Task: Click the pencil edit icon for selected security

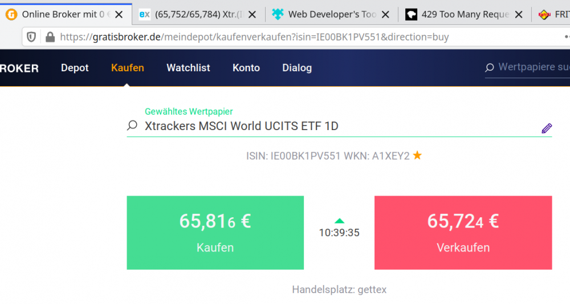Action: (547, 128)
